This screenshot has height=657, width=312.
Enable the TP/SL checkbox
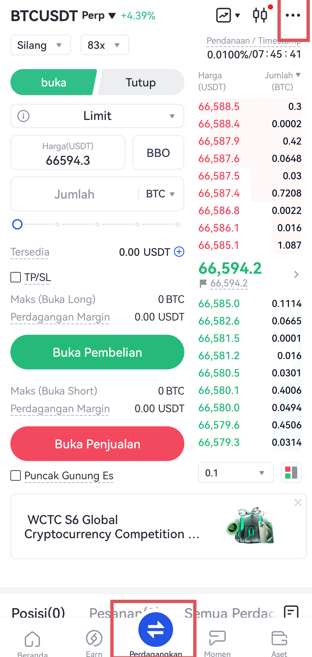coord(16,277)
